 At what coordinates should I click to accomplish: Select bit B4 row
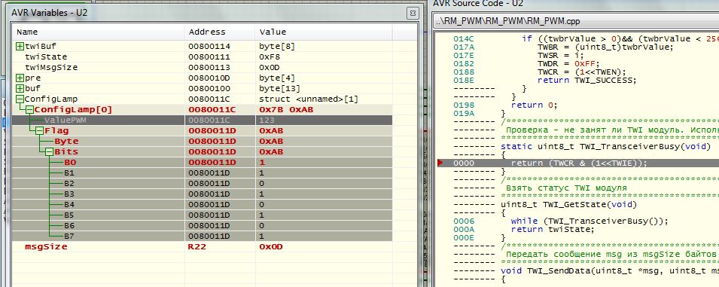pos(203,204)
